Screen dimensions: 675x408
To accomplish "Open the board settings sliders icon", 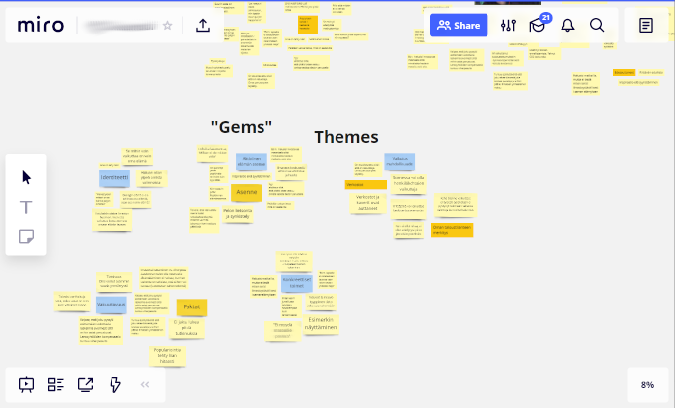I will 508,26.
